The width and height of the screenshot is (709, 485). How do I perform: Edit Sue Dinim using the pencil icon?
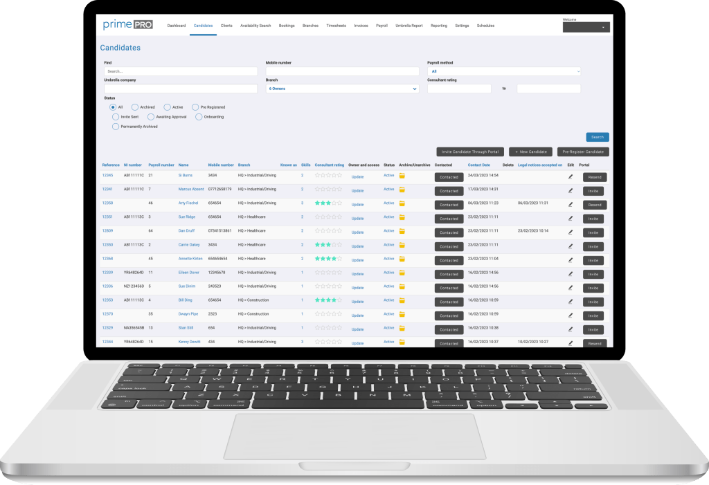coord(571,288)
